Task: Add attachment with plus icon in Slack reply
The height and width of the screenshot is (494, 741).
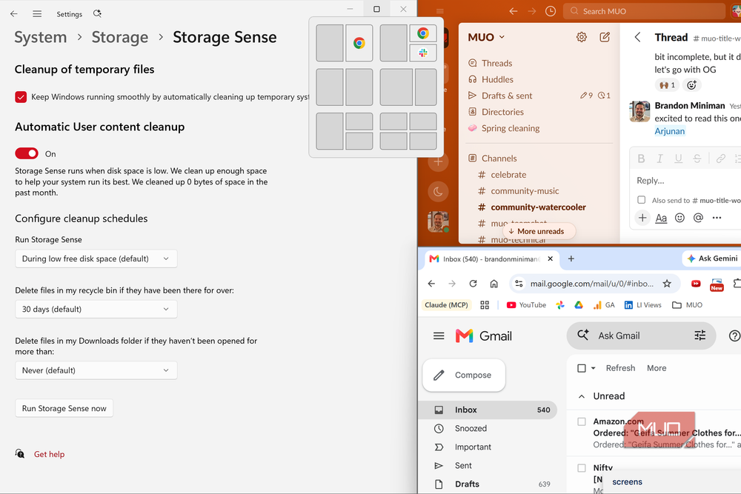Action: click(x=642, y=218)
